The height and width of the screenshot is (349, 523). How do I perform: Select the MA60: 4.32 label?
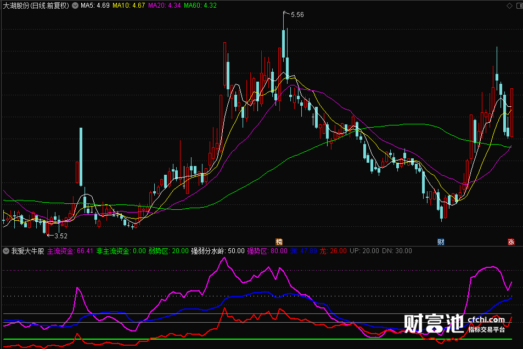[x=200, y=5]
